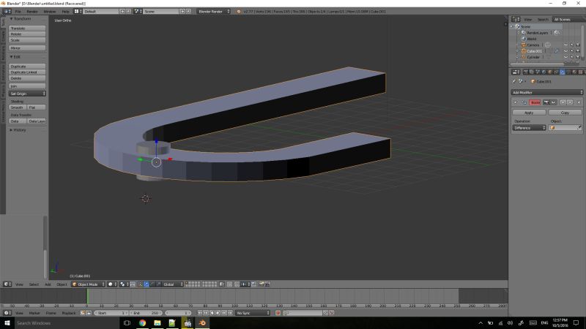The width and height of the screenshot is (586, 329).
Task: Move Boolean modifier down in stack
Action: pyautogui.click(x=570, y=102)
